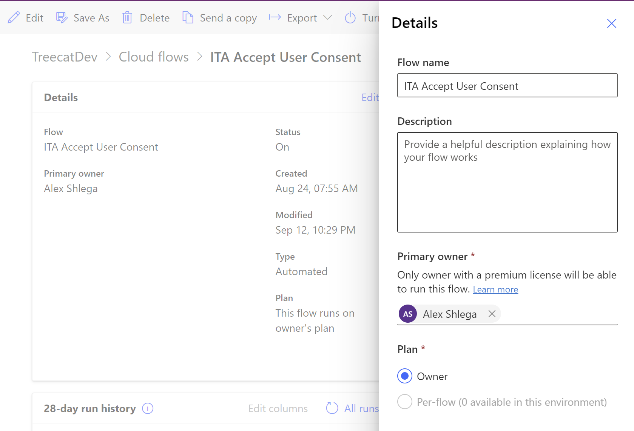Click the Send a copy icon
634x431 pixels.
(187, 17)
